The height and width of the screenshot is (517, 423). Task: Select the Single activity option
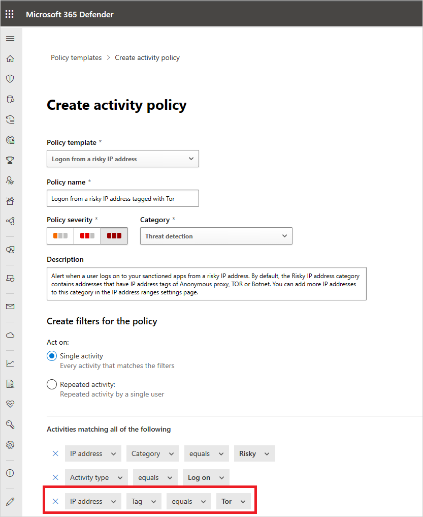pos(51,356)
